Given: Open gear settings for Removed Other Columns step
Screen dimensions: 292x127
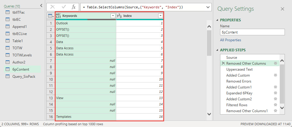Looking at the screenshot, I should (276, 63).
